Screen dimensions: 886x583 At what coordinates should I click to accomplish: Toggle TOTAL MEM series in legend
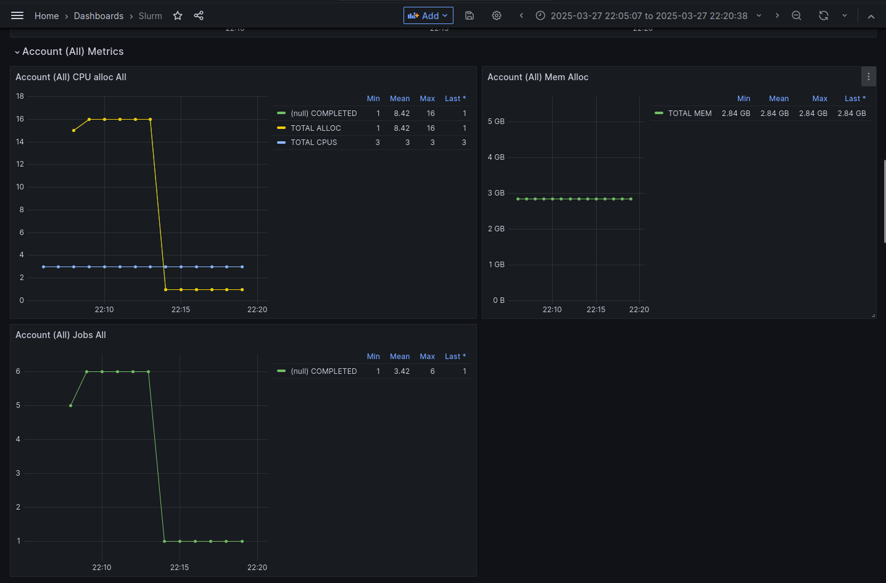[690, 114]
